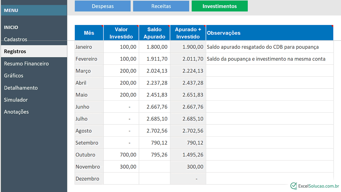Click the MENU header bar

tap(34, 10)
